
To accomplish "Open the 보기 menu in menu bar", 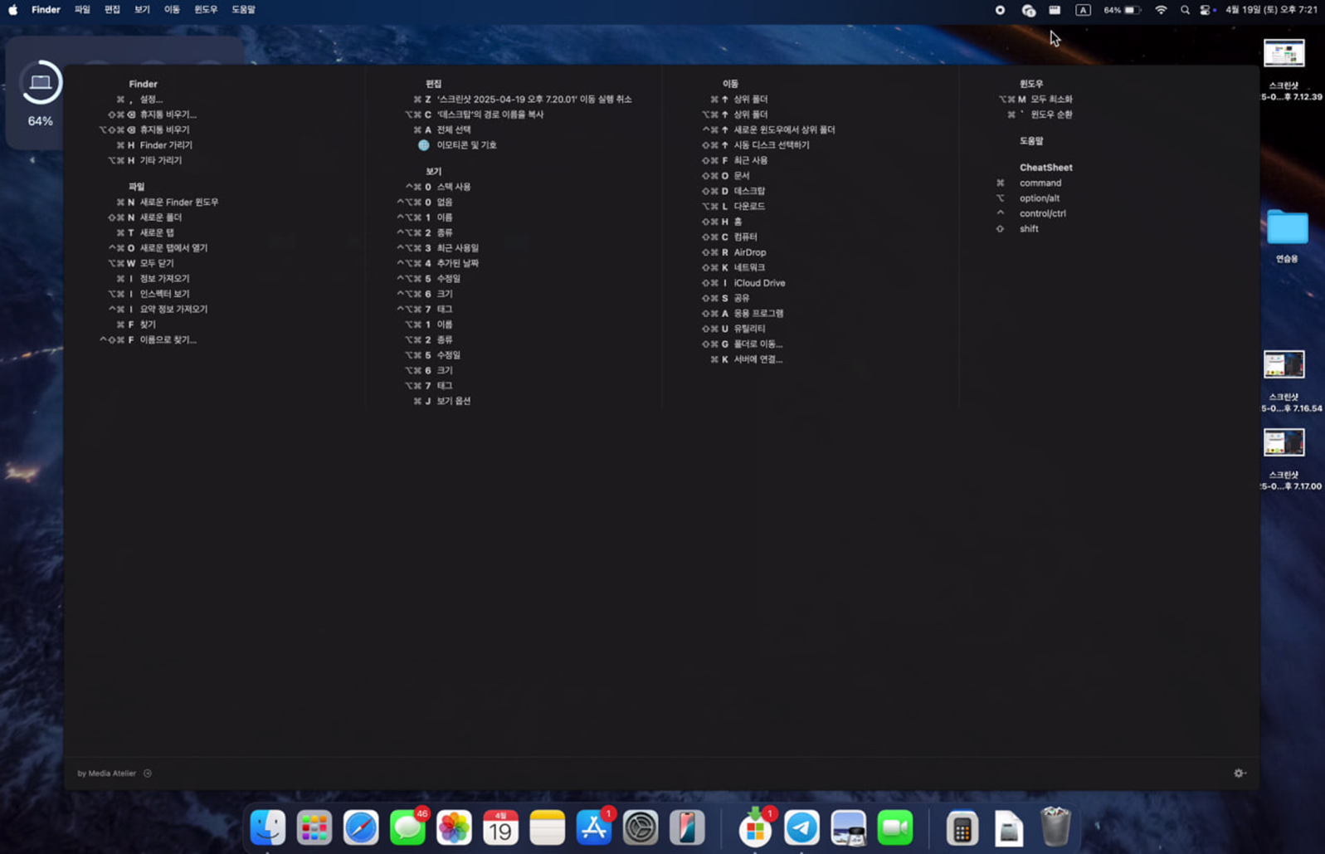I will click(x=142, y=10).
